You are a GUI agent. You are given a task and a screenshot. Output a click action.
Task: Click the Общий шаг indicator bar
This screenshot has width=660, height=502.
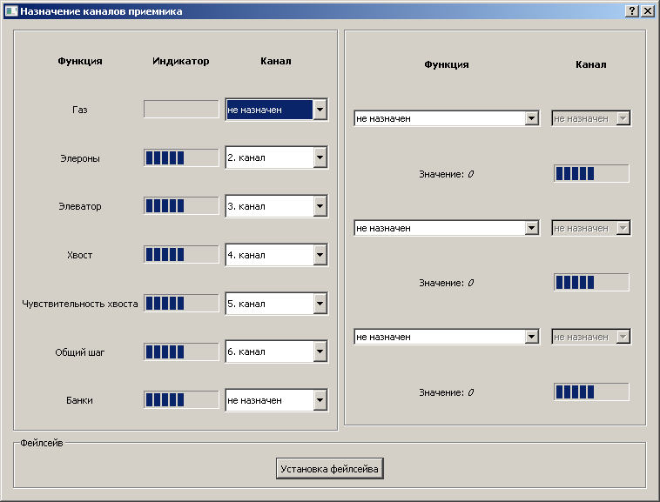pyautogui.click(x=181, y=352)
